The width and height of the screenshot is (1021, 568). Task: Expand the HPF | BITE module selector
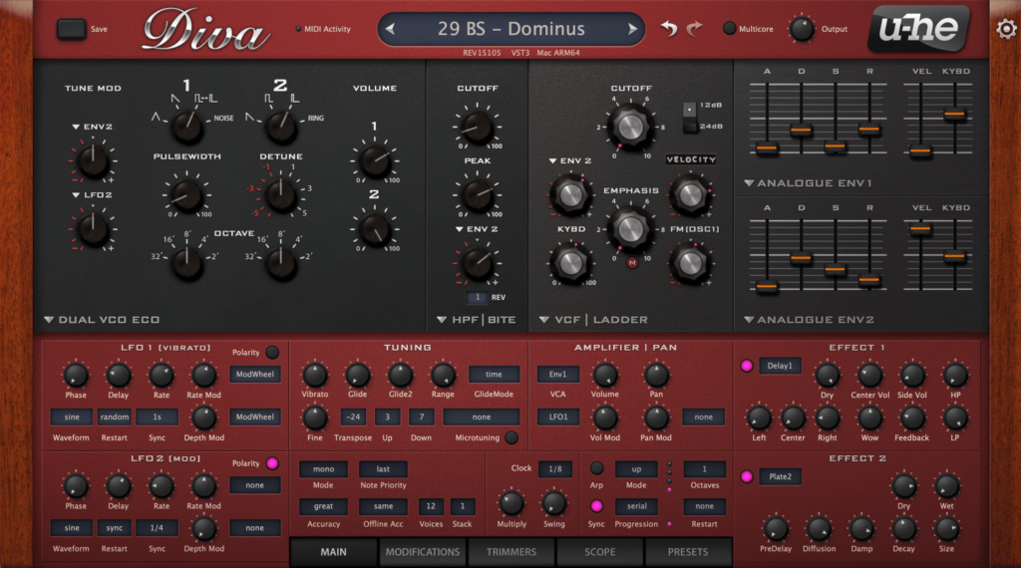click(x=477, y=320)
